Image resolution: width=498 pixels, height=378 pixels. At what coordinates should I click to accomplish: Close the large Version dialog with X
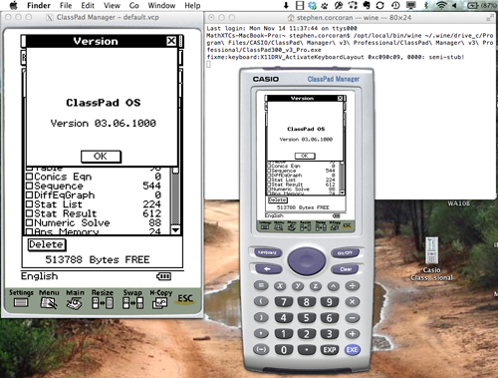pos(171,41)
